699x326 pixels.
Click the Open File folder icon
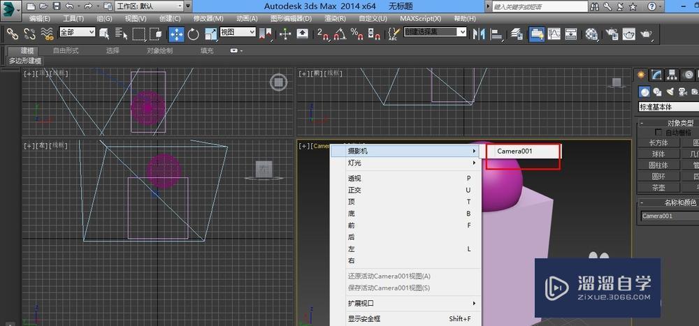[x=43, y=6]
